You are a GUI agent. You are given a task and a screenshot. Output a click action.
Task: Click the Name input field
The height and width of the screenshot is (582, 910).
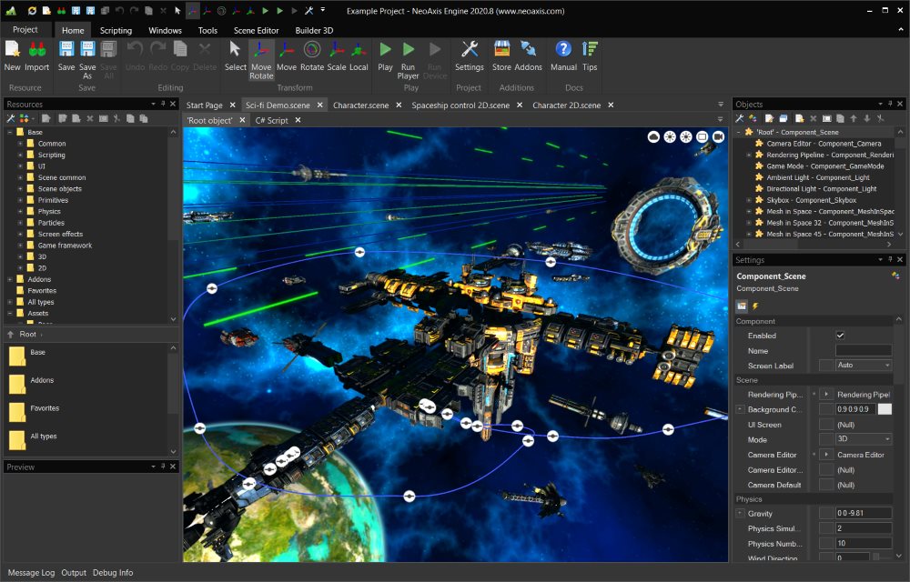point(863,350)
